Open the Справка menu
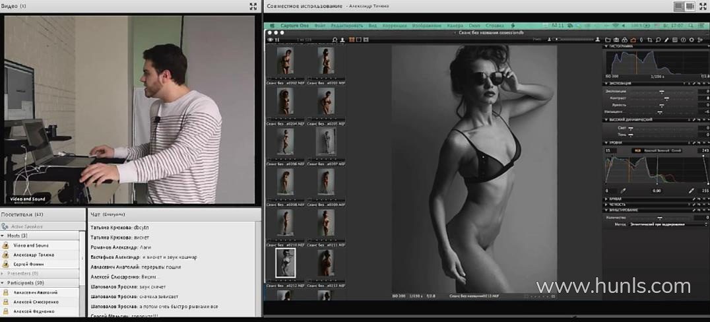 (x=495, y=26)
